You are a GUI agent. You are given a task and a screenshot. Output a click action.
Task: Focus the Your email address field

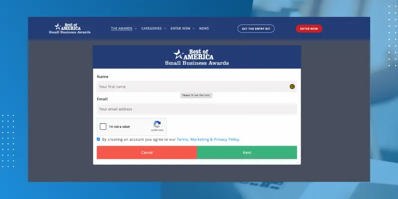pos(197,109)
